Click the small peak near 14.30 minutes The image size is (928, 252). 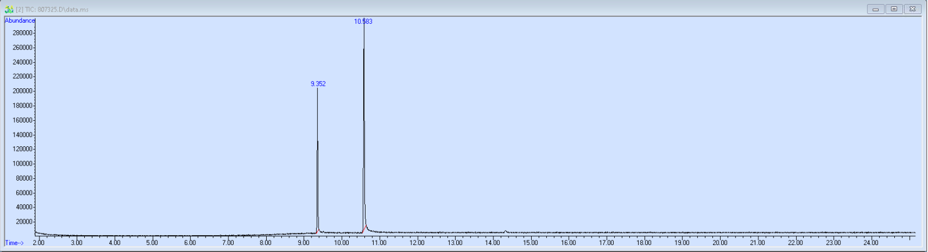point(505,231)
